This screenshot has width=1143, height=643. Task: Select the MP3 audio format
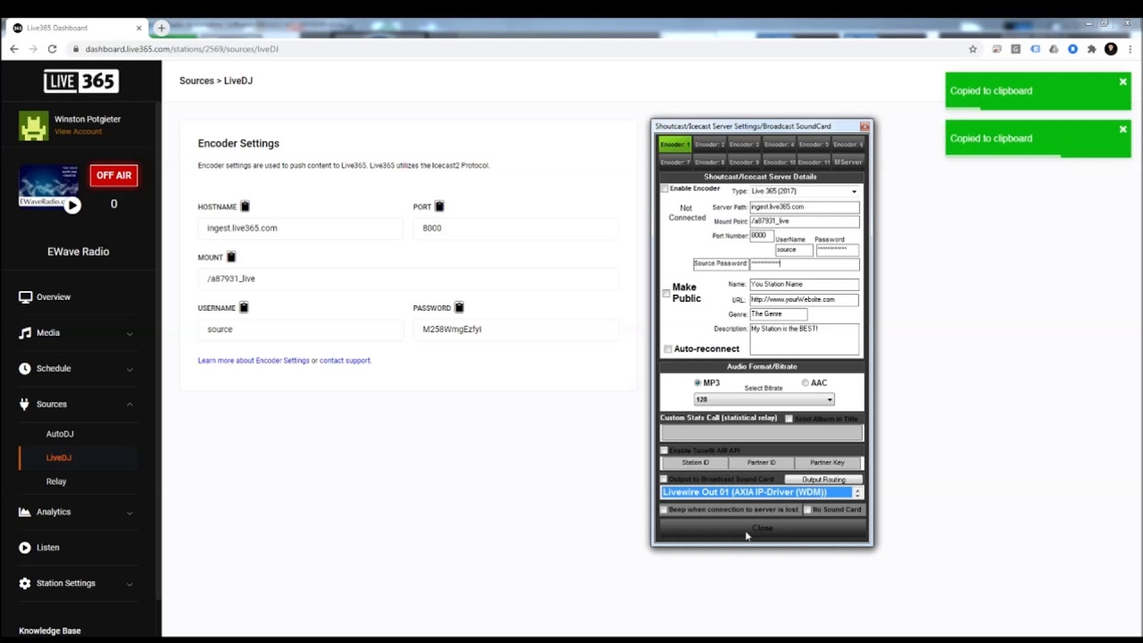coord(697,383)
